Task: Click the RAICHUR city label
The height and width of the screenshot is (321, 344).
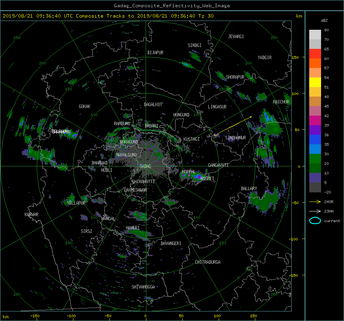Action: [x=281, y=102]
